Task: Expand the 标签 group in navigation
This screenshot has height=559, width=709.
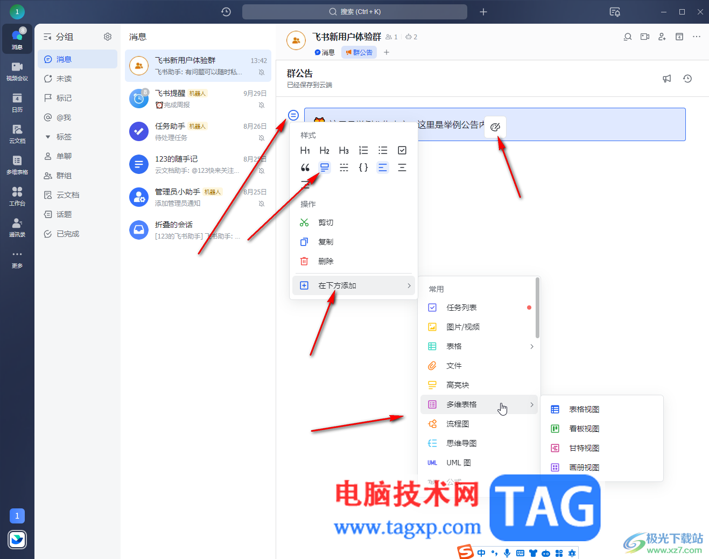Action: tap(48, 137)
